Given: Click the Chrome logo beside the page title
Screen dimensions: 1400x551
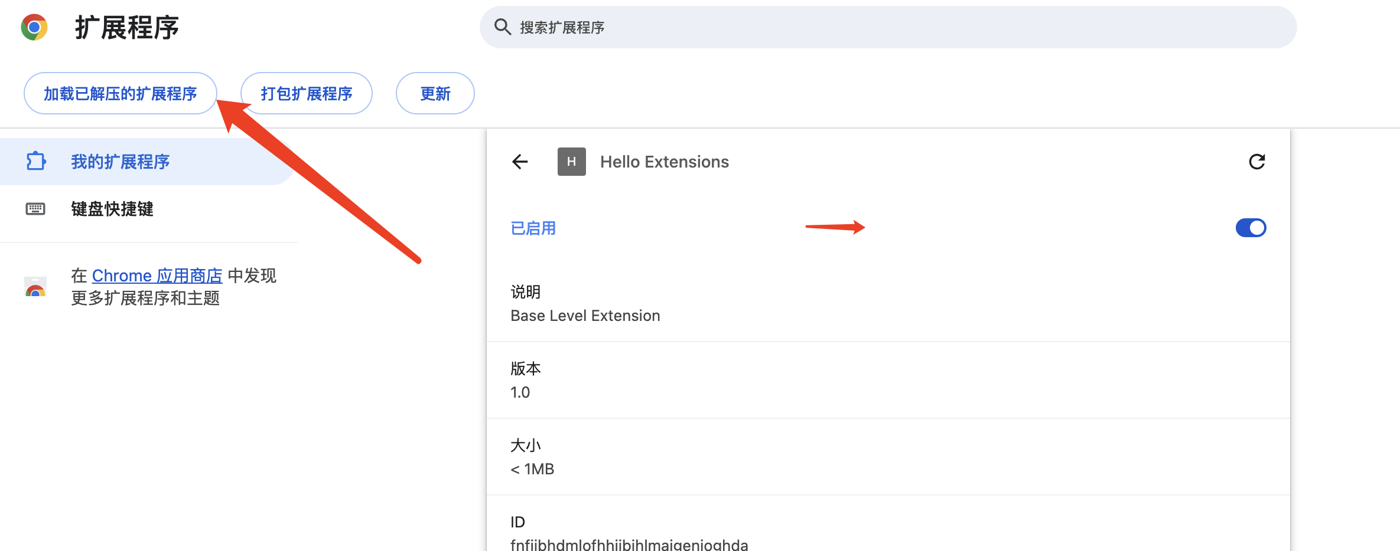Looking at the screenshot, I should pyautogui.click(x=34, y=28).
